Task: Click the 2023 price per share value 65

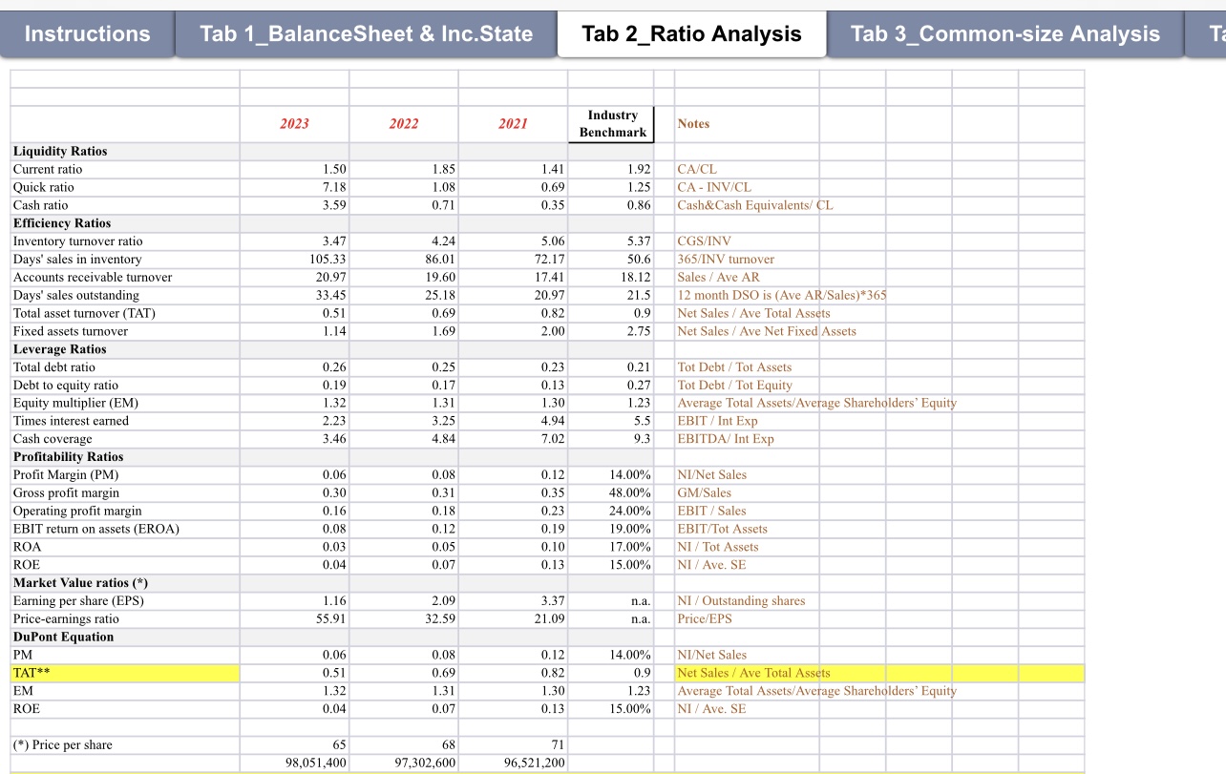Action: point(294,745)
